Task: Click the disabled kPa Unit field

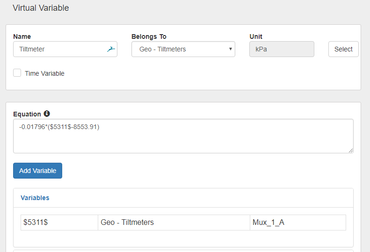Action: [282, 49]
